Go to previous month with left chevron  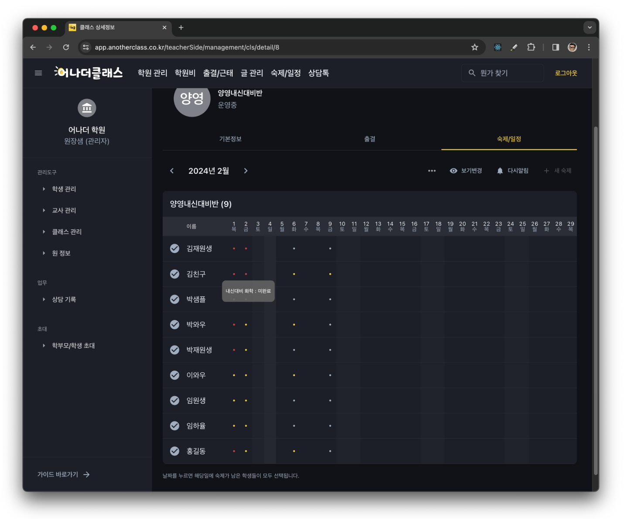(x=172, y=171)
